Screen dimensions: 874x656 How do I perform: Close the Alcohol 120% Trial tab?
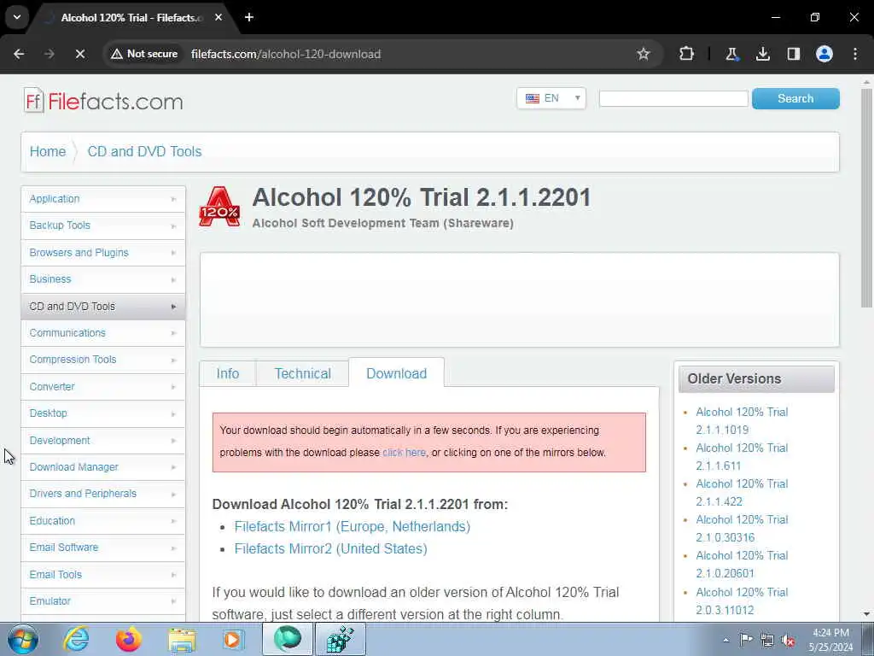(218, 17)
